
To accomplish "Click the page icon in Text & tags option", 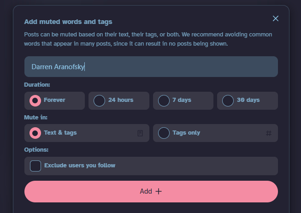I will click(x=140, y=133).
